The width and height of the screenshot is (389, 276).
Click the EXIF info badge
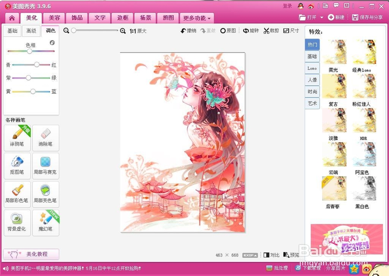(250, 255)
